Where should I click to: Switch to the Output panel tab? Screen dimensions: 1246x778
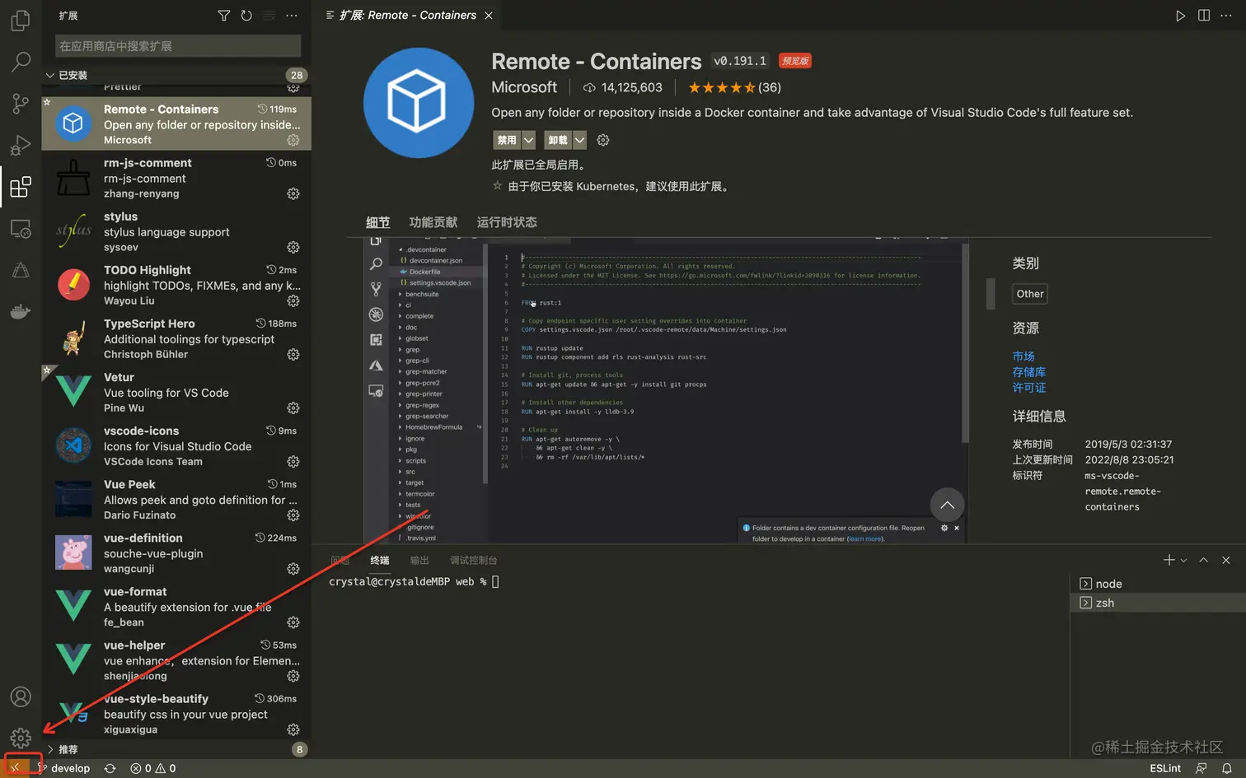419,560
